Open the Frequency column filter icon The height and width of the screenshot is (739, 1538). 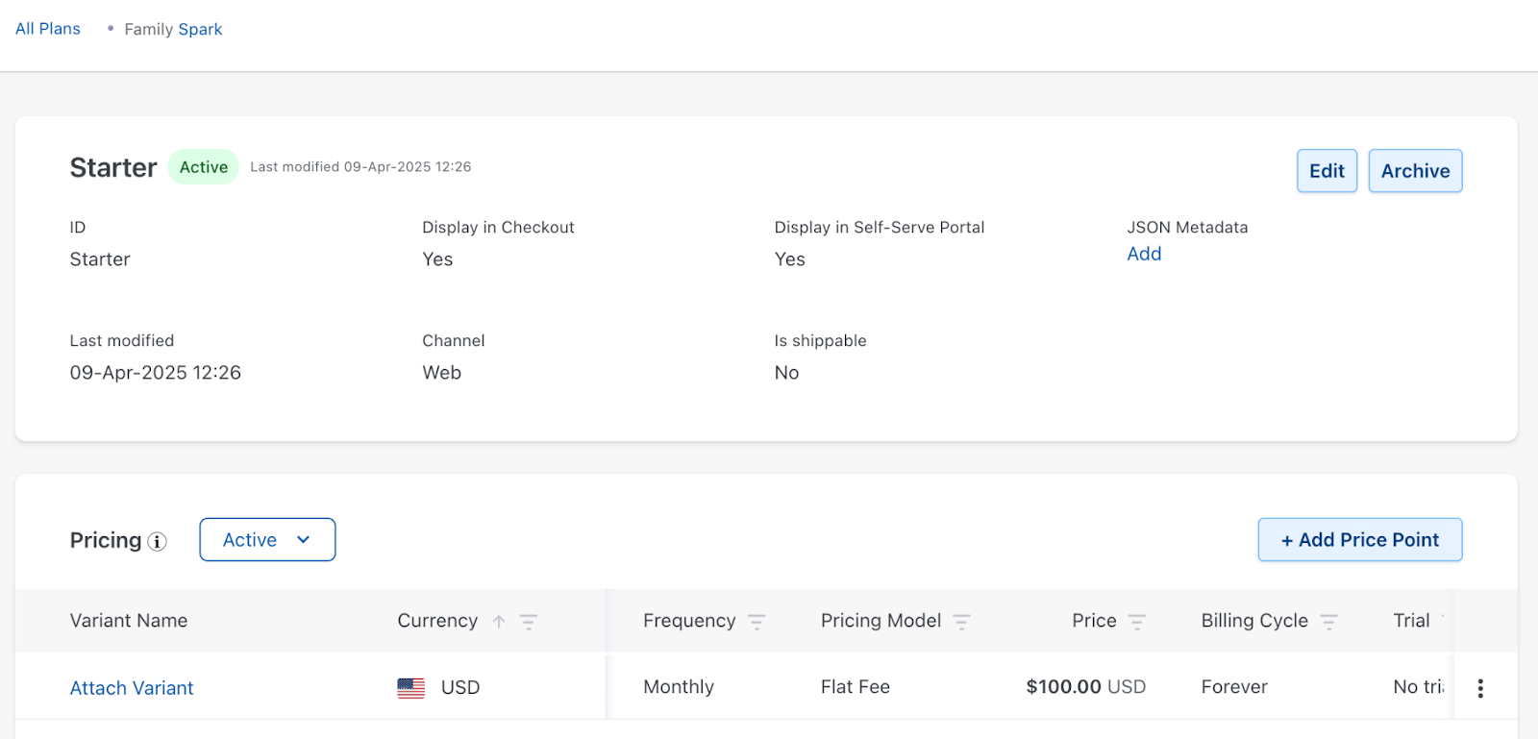(x=757, y=622)
